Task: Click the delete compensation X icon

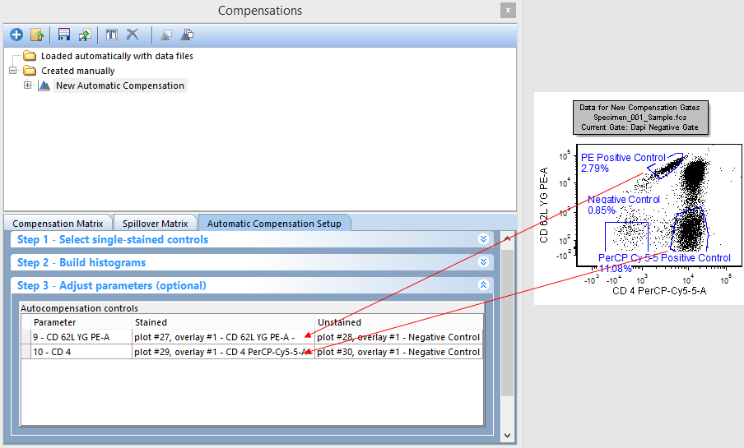Action: click(133, 35)
